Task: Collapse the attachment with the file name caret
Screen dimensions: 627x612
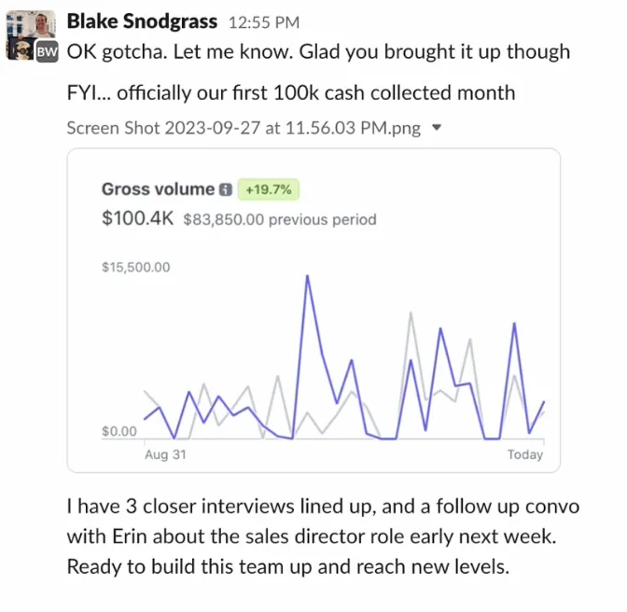Action: tap(437, 128)
